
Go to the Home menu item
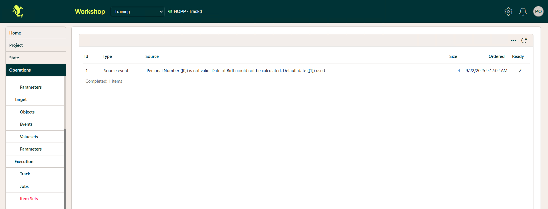pyautogui.click(x=15, y=33)
